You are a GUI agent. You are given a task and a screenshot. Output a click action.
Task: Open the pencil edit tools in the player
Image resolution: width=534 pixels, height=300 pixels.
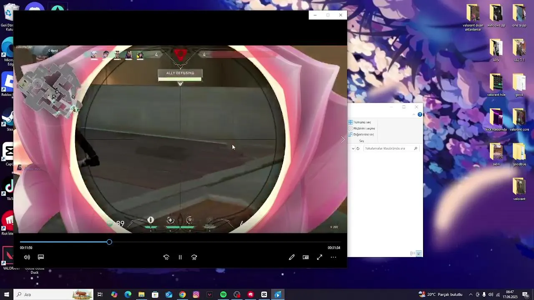pyautogui.click(x=292, y=257)
